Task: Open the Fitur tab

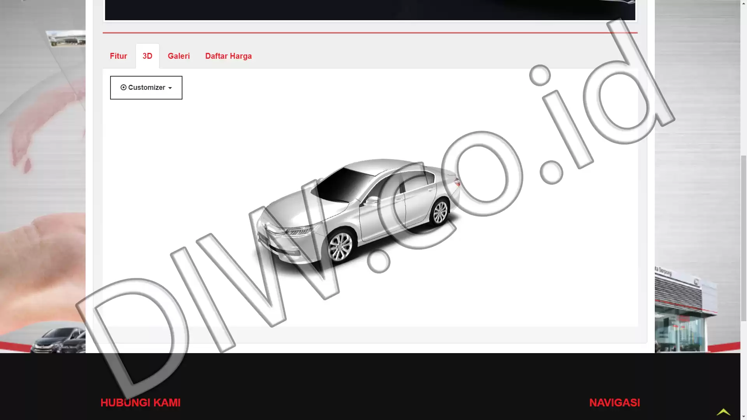Action: (x=118, y=56)
